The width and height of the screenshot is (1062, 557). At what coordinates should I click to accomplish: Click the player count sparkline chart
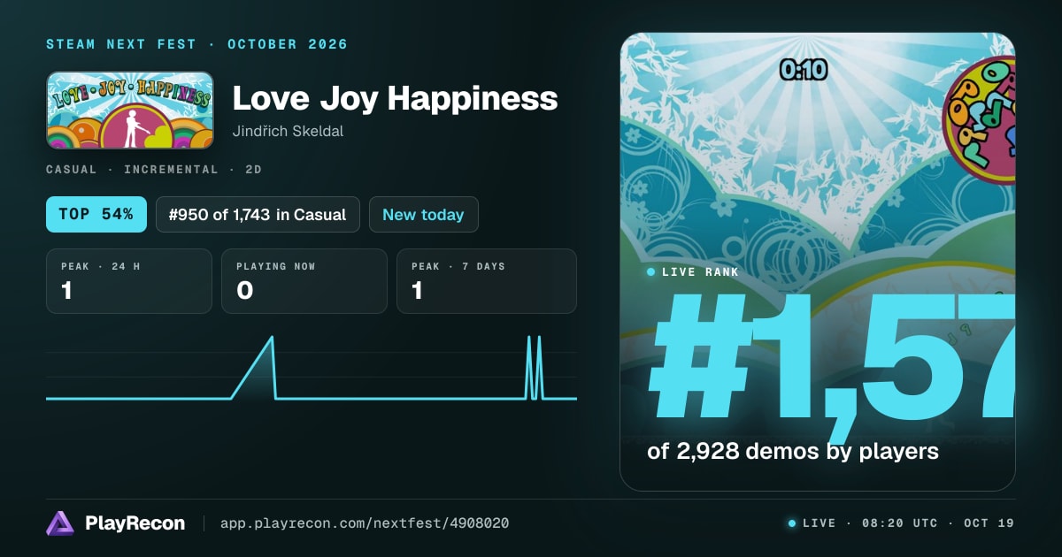coord(312,367)
